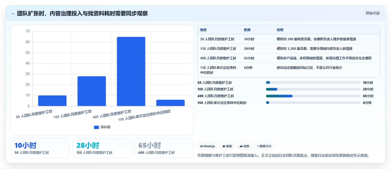Click description starting 模拟约 300 篇有效页面
Screen dimensions: 391x169
(316, 39)
